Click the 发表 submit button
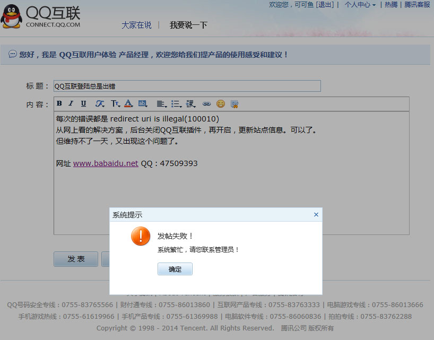 [x=76, y=259]
